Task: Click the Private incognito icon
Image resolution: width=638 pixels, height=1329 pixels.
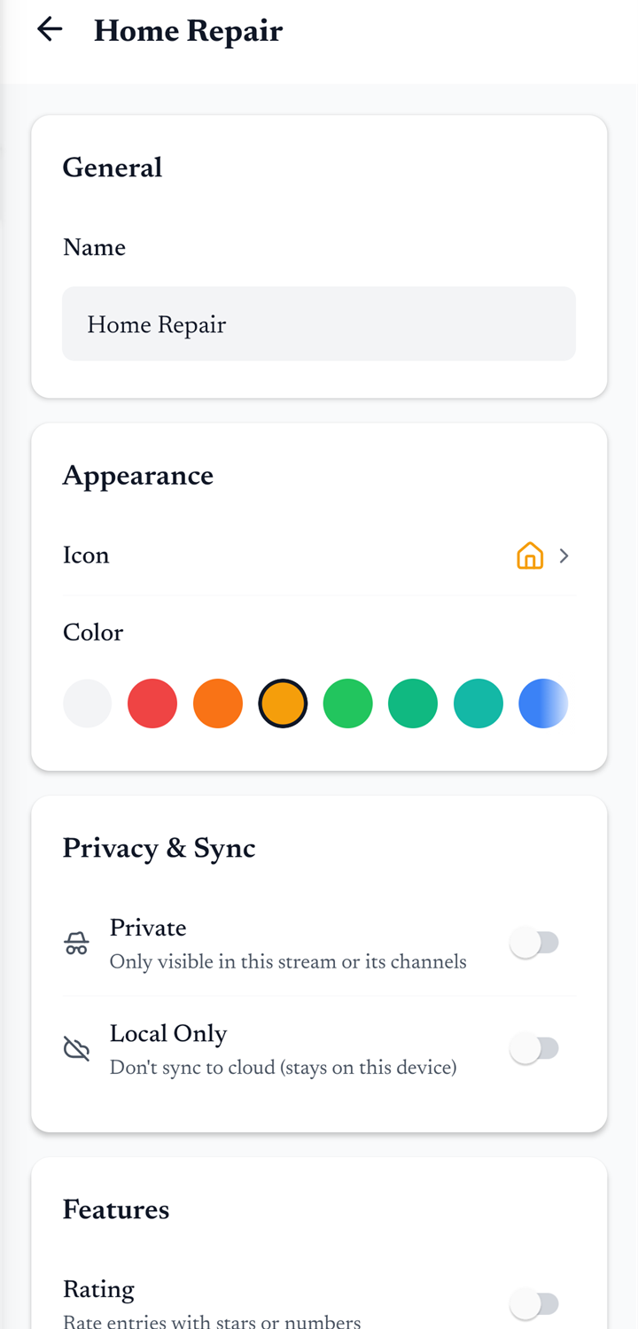Action: pyautogui.click(x=77, y=944)
